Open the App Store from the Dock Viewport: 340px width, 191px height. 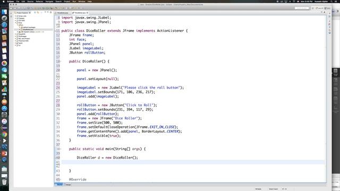point(4,108)
